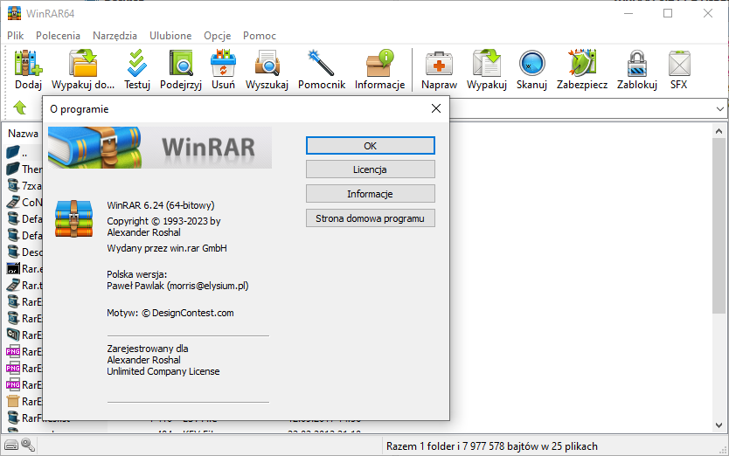
Task: Close the O programie dialog
Action: pos(435,109)
